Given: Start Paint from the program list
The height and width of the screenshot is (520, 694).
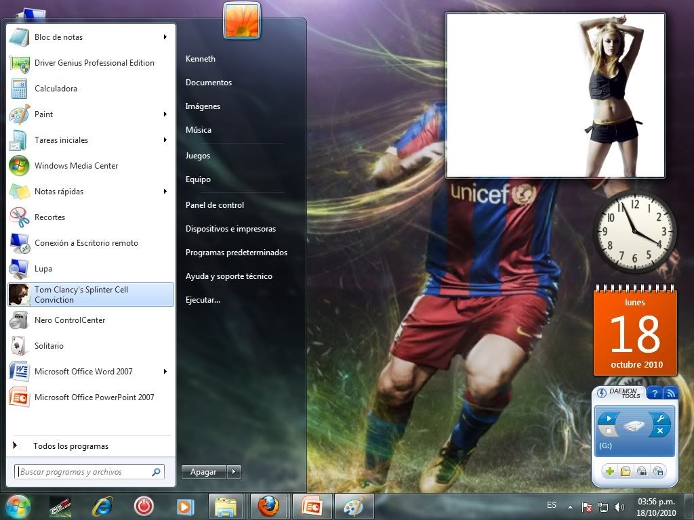Looking at the screenshot, I should (84, 114).
